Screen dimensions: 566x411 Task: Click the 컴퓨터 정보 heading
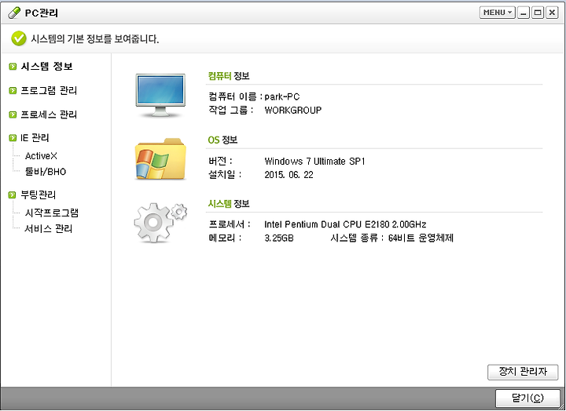(229, 76)
